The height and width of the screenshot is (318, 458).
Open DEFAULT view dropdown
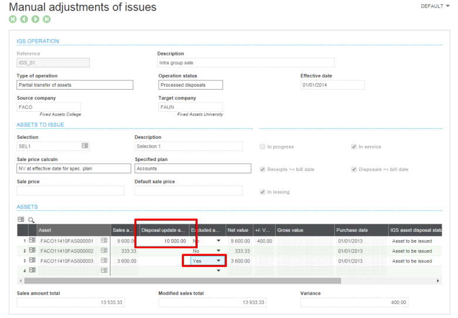435,6
